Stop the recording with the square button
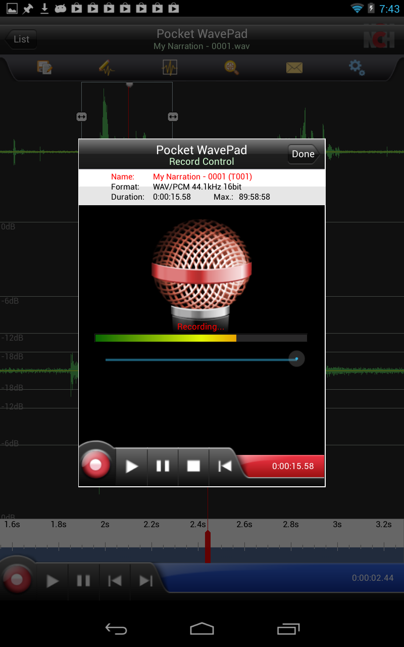 coord(193,466)
